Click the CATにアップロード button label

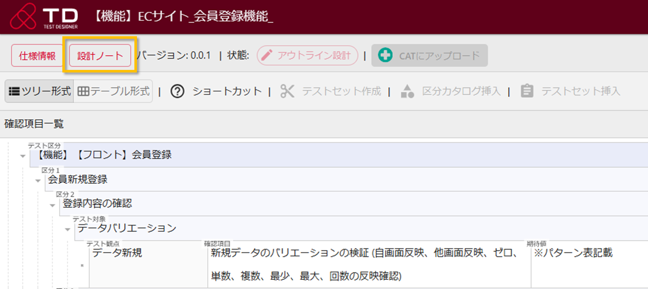pyautogui.click(x=439, y=56)
